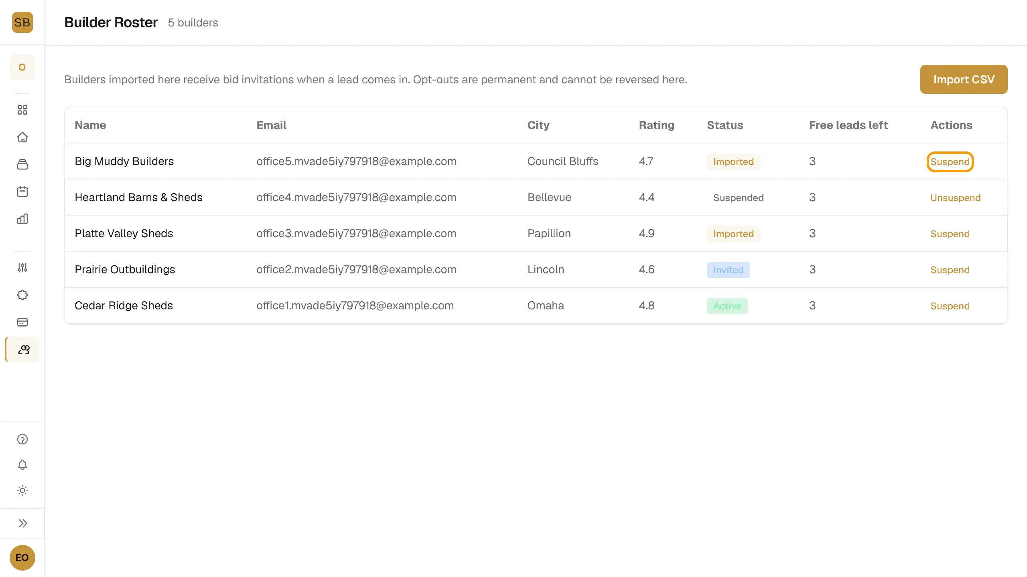Click the Active status badge
The height and width of the screenshot is (577, 1027).
[x=727, y=306]
